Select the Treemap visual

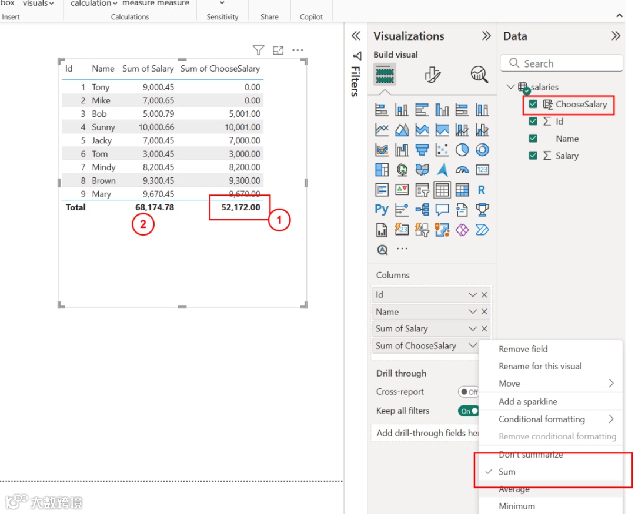pos(382,170)
